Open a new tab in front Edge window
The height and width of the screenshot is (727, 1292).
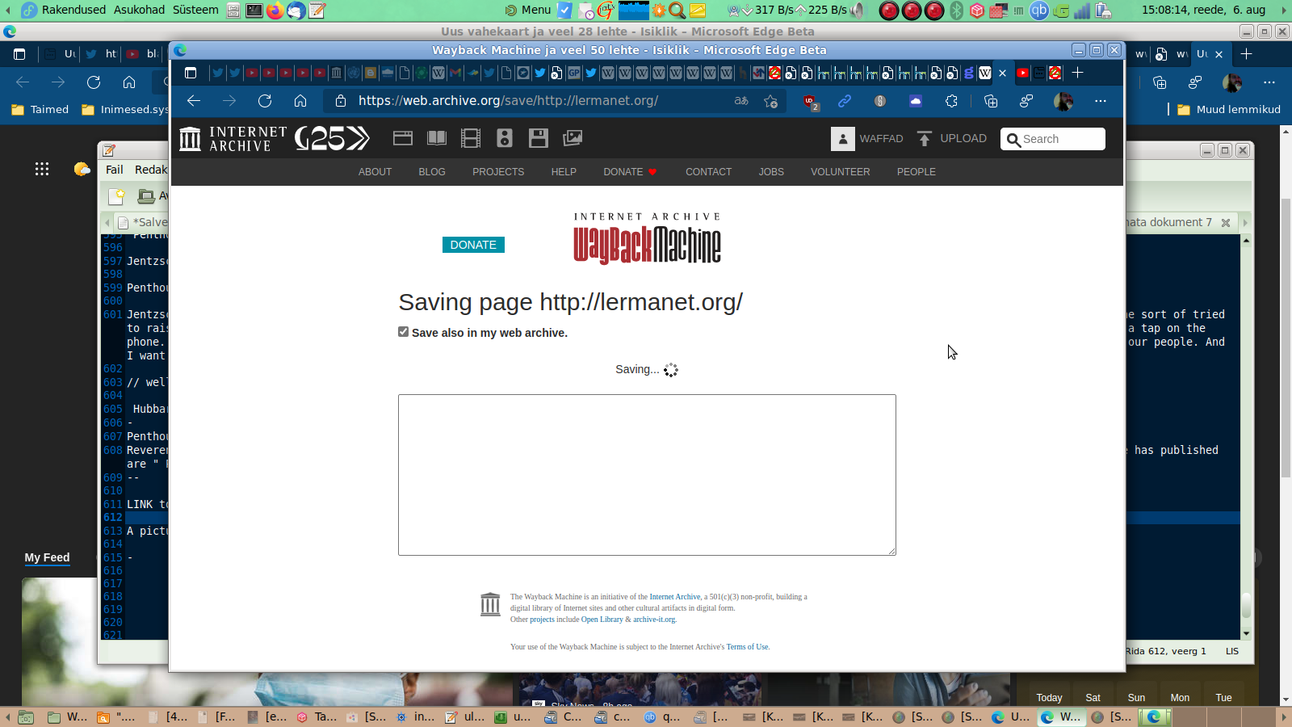[1077, 73]
